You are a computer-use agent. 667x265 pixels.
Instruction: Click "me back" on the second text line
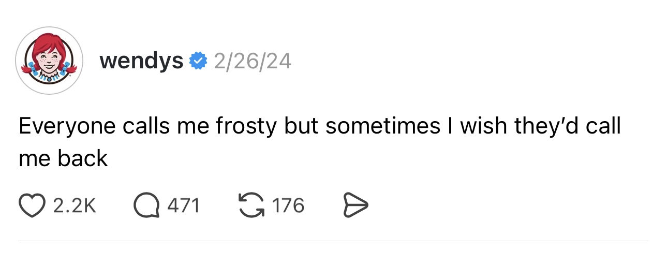click(63, 158)
